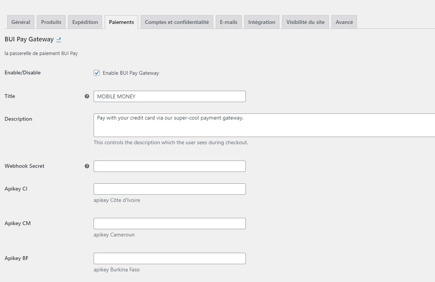The image size is (435, 282).
Task: Click inside the Title input field
Action: click(169, 96)
